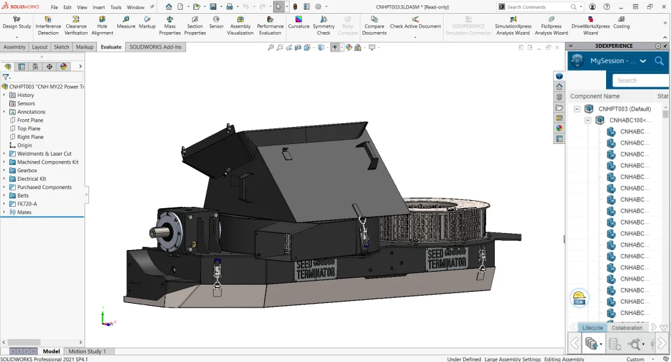671x362 pixels.
Task: Open the Insert menu
Action: click(98, 7)
